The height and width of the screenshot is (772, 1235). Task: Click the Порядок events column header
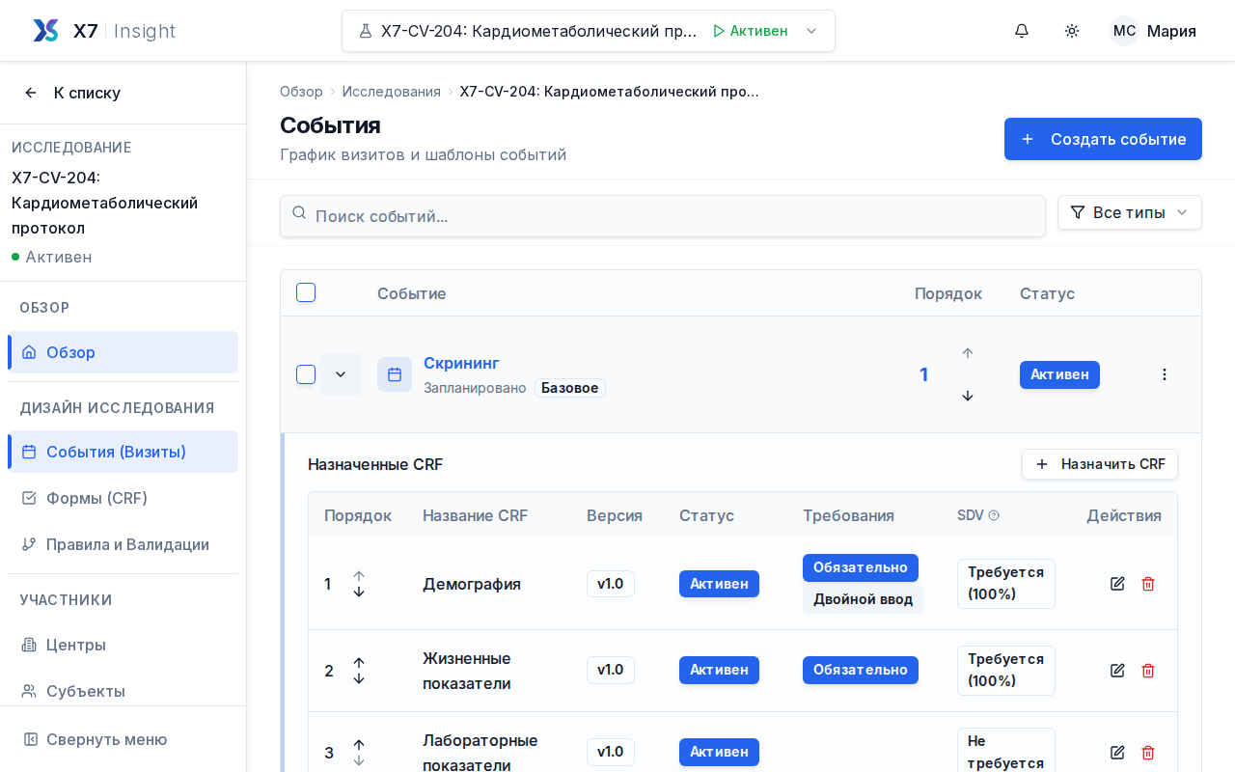[948, 293]
